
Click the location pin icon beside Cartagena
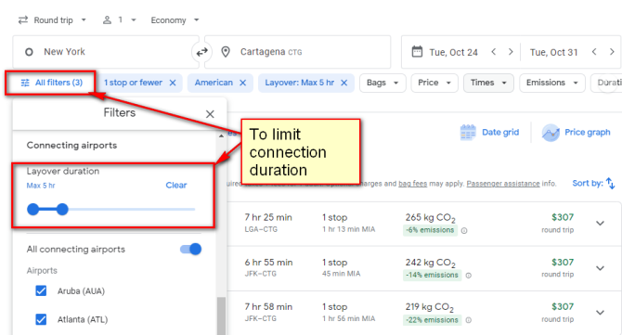(226, 52)
